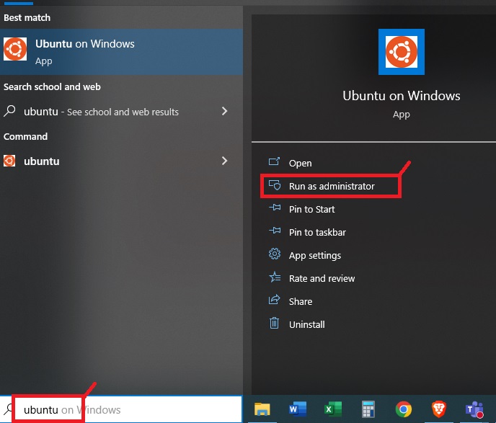
Task: Select Open in the app actions
Action: click(x=300, y=164)
